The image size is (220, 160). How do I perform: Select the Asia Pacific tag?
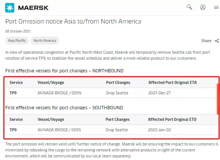[x=17, y=41]
